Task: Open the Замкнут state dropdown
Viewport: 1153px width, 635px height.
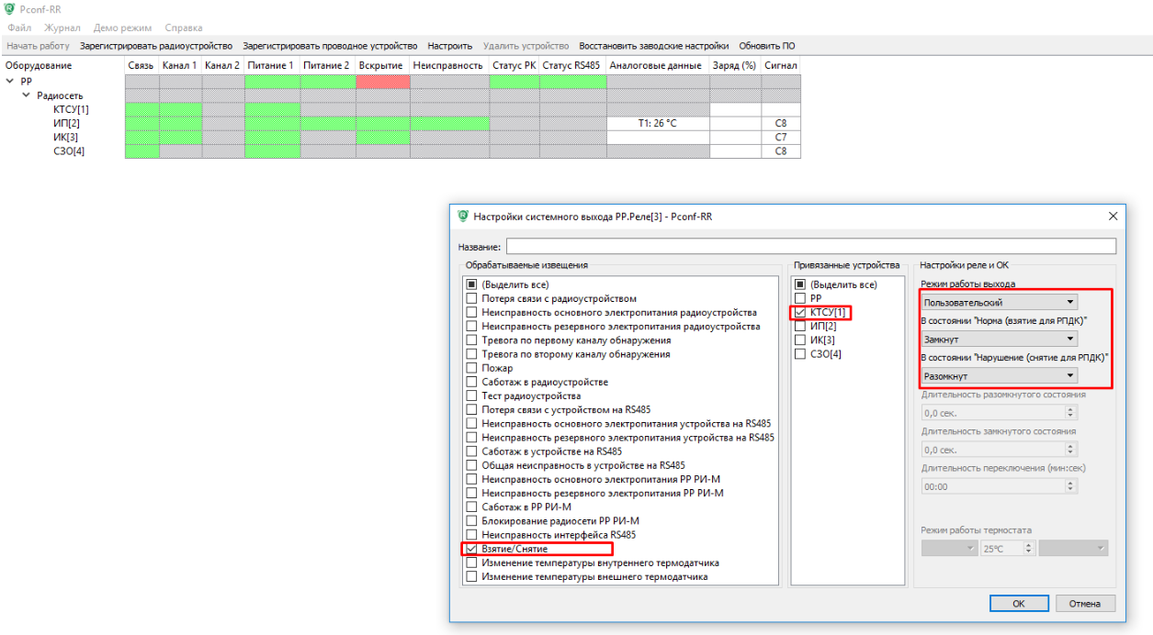Action: (999, 339)
